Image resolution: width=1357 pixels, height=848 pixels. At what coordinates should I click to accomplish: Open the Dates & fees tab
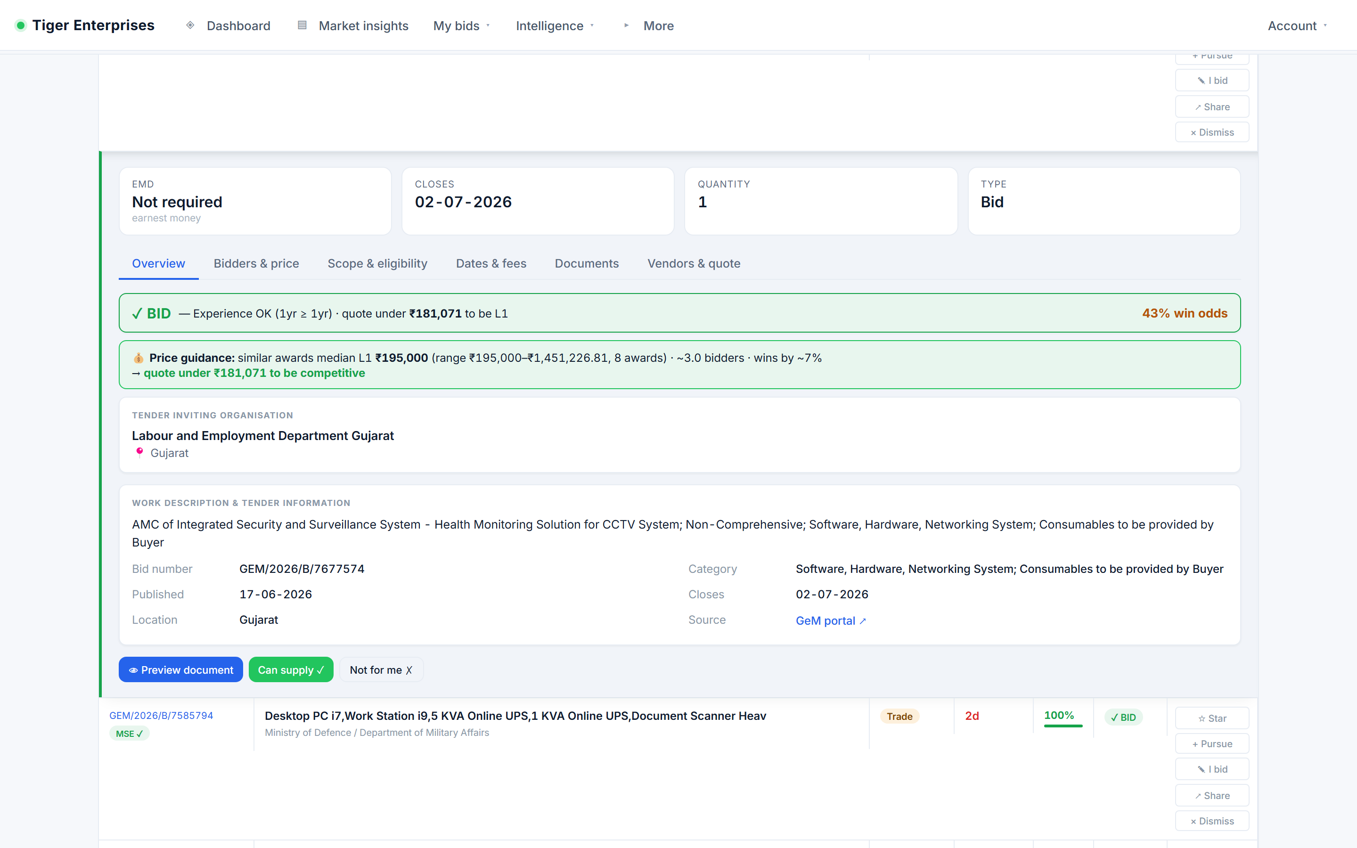tap(491, 264)
